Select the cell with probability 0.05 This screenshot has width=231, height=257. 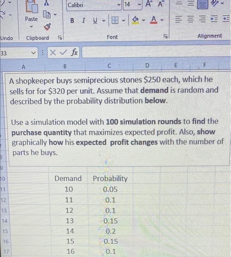[110, 189]
